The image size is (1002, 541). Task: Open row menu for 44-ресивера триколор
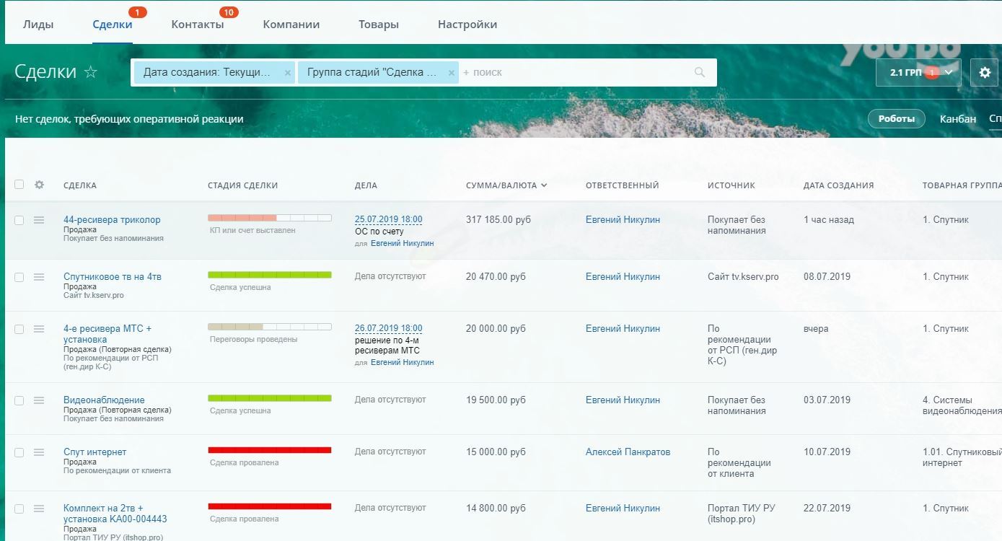39,220
